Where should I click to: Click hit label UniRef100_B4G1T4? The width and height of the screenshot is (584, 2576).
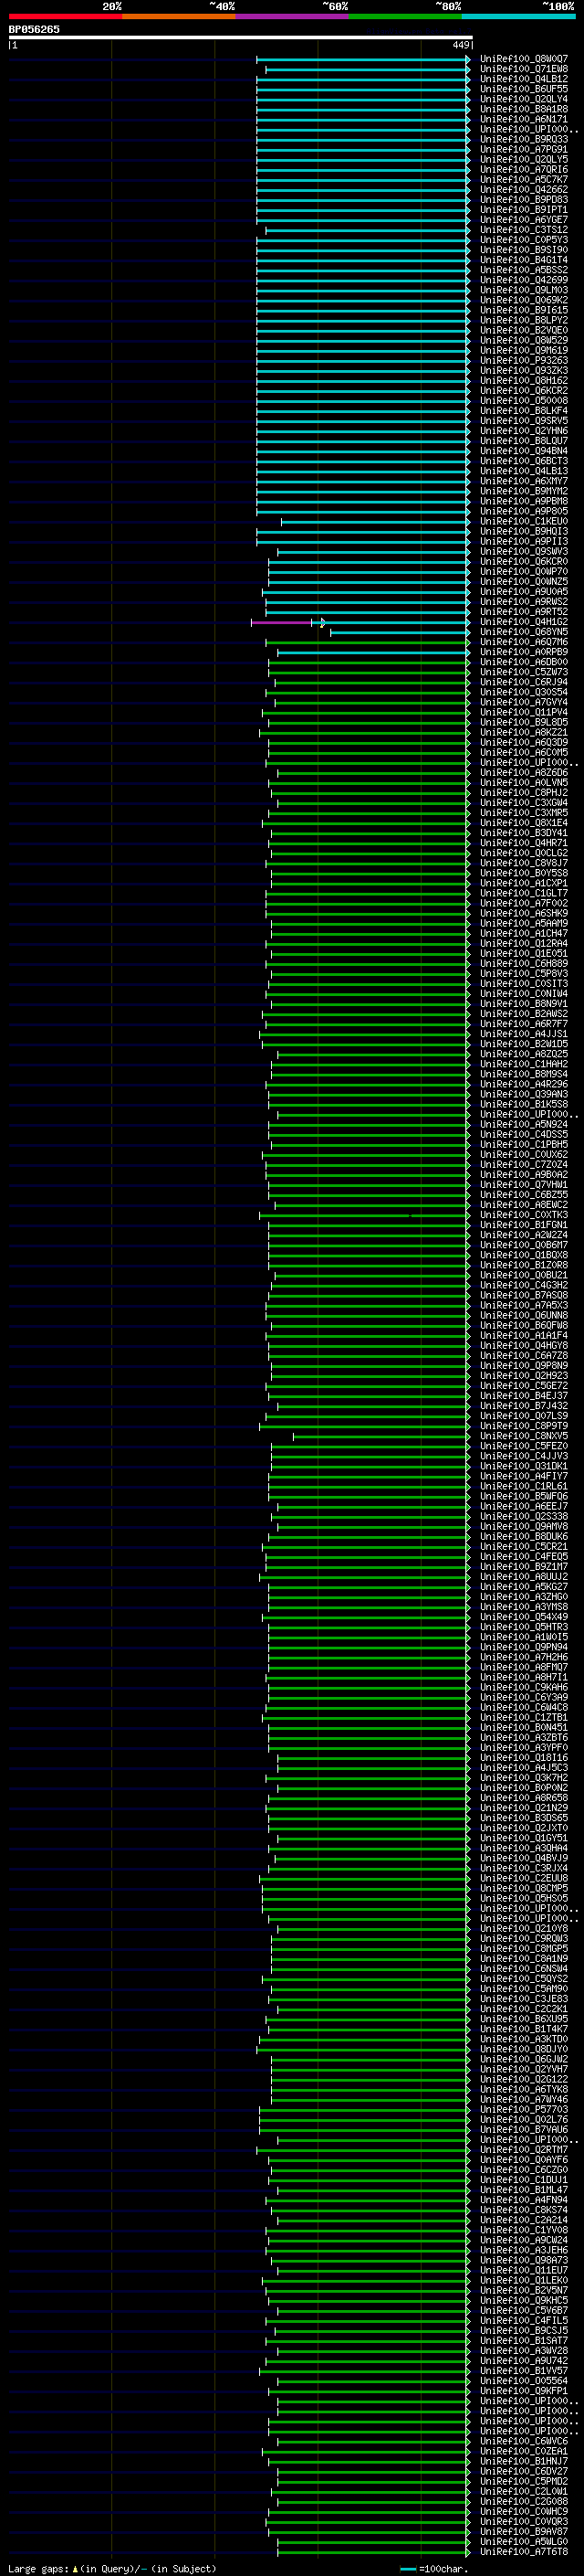point(523,260)
